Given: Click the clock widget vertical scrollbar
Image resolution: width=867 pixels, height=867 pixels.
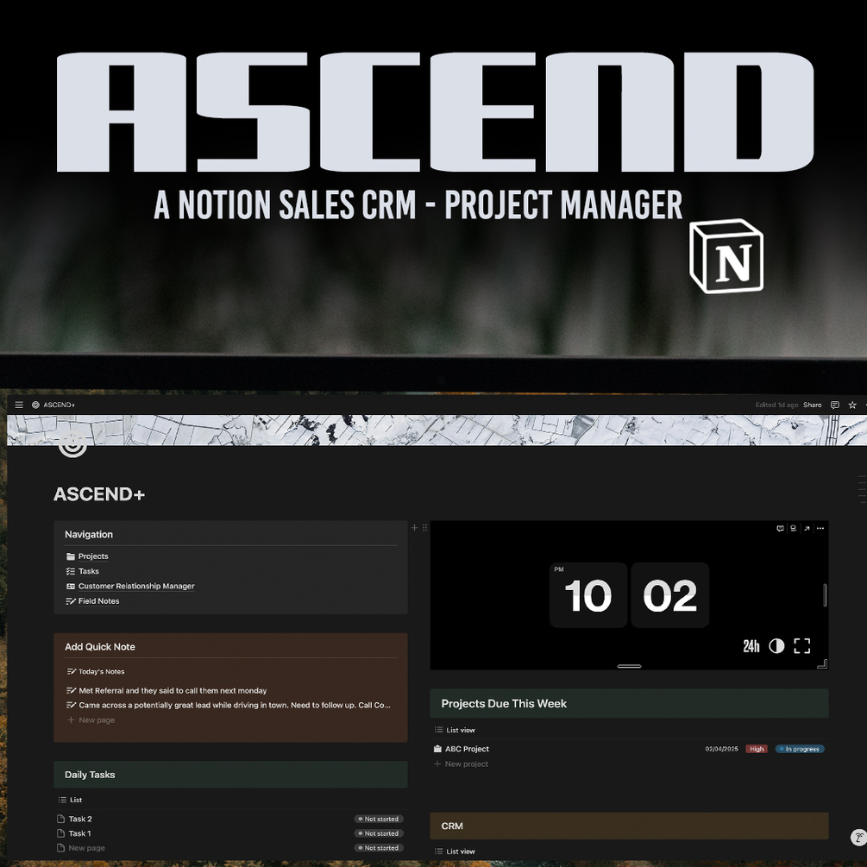Looking at the screenshot, I should coord(825,595).
